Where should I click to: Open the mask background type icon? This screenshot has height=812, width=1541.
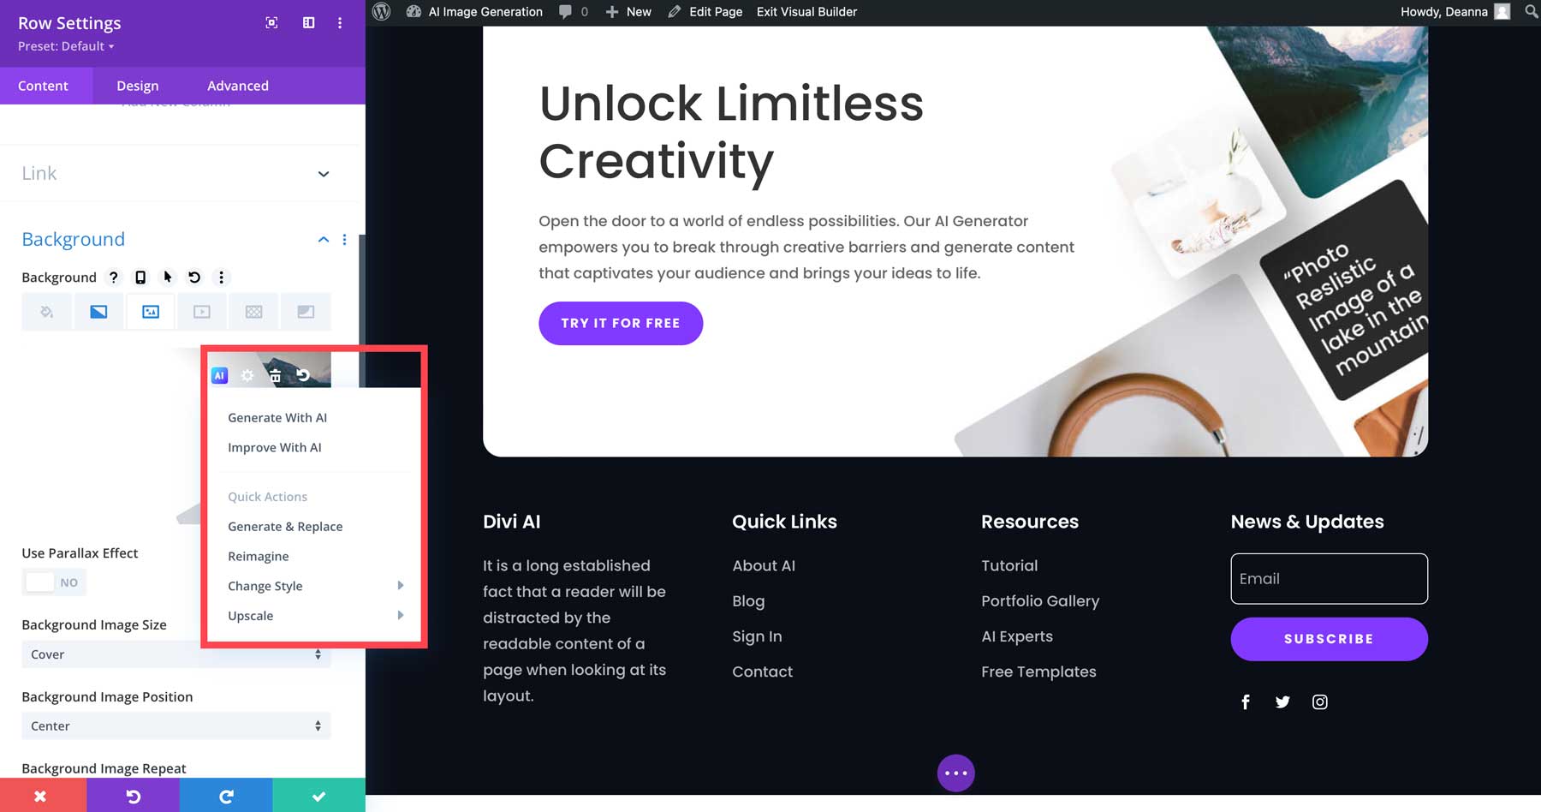coord(306,311)
